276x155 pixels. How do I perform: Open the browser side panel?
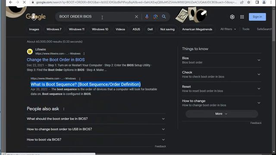point(257,2)
